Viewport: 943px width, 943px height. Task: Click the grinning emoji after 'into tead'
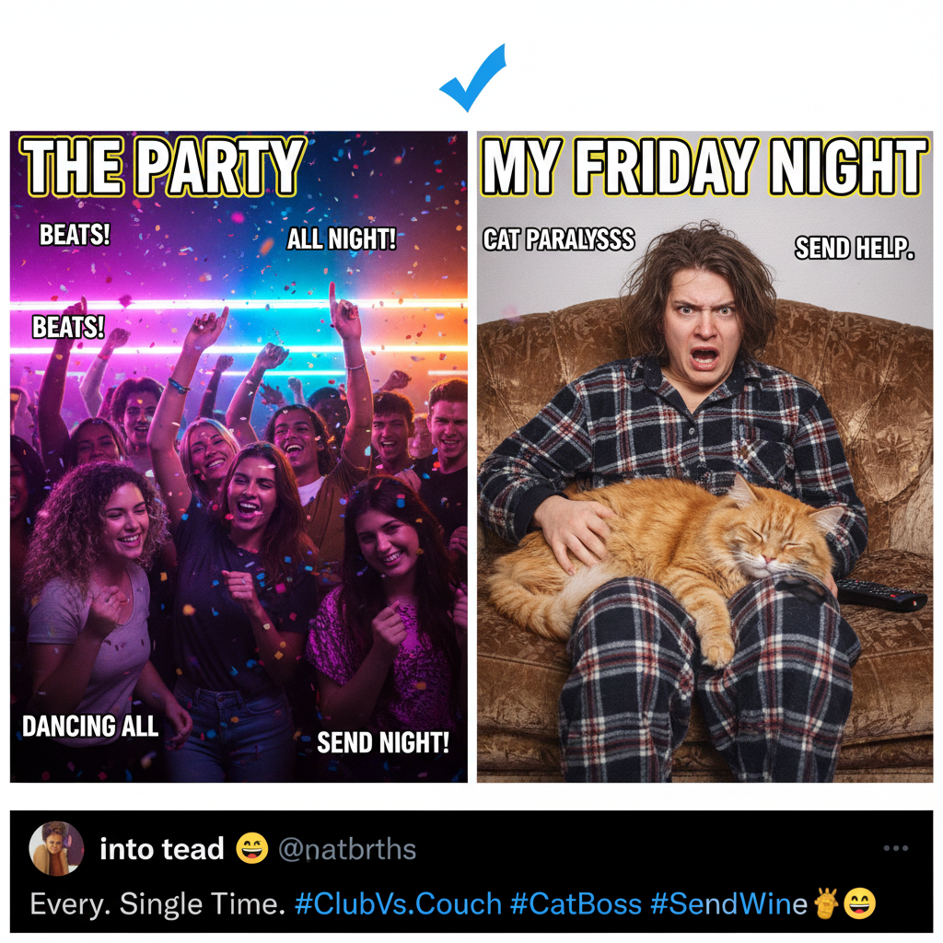pos(251,848)
